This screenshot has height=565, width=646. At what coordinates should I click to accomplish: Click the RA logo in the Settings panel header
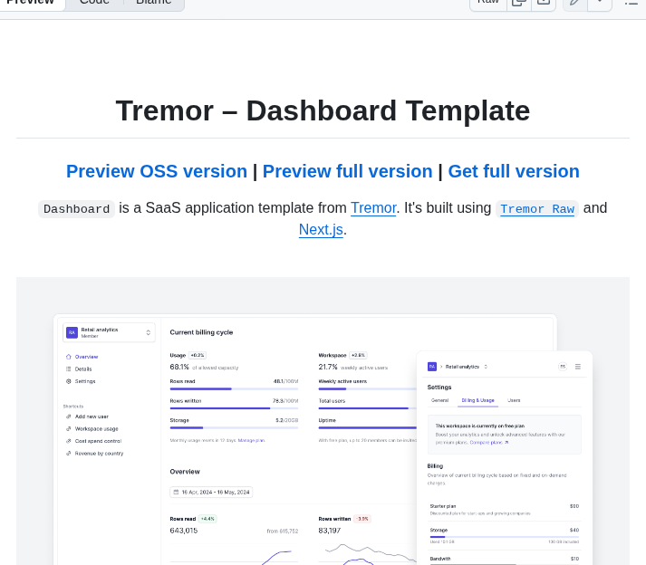coord(432,367)
